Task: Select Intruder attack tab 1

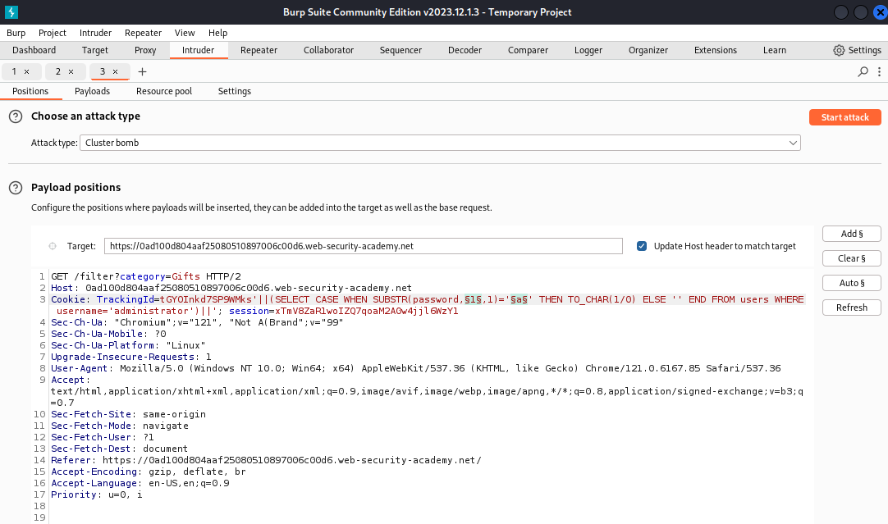Action: [14, 72]
